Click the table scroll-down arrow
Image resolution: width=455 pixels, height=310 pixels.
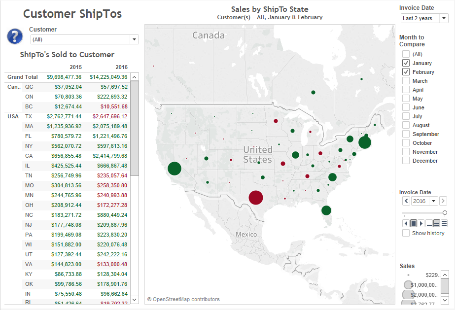coord(135,300)
